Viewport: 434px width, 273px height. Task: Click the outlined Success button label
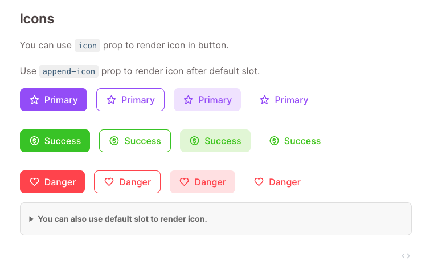(142, 141)
